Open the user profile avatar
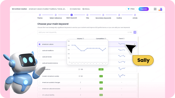The image size is (175, 98). 161,9
